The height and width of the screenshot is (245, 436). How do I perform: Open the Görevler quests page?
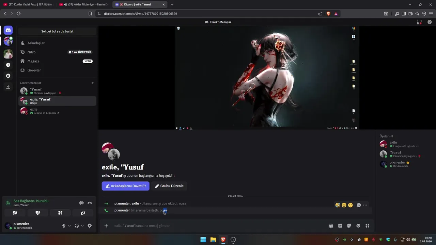pyautogui.click(x=57, y=70)
